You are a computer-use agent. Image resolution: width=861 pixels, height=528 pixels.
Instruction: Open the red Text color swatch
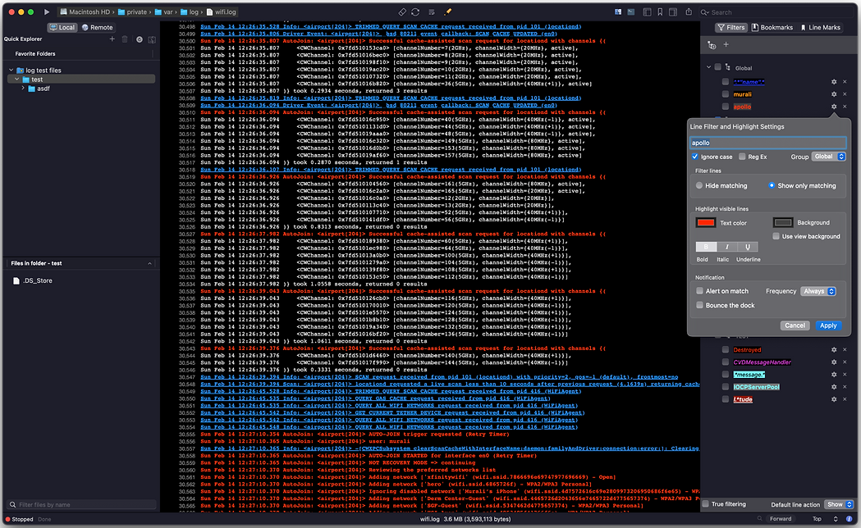(706, 223)
